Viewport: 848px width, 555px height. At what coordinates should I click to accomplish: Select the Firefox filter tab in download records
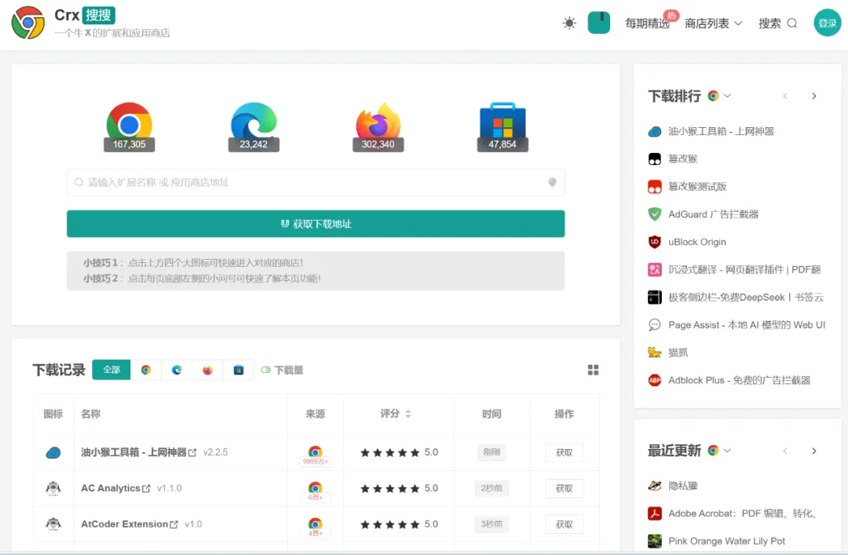coord(207,370)
